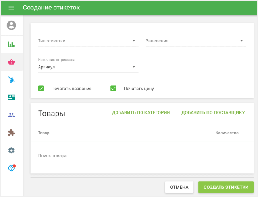The image size is (258, 197).
Task: Click the Количество column header
Action: 227,133
